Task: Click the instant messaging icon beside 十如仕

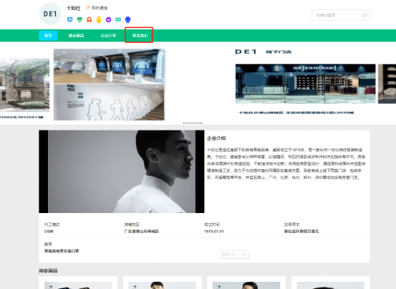Action: 88,8
